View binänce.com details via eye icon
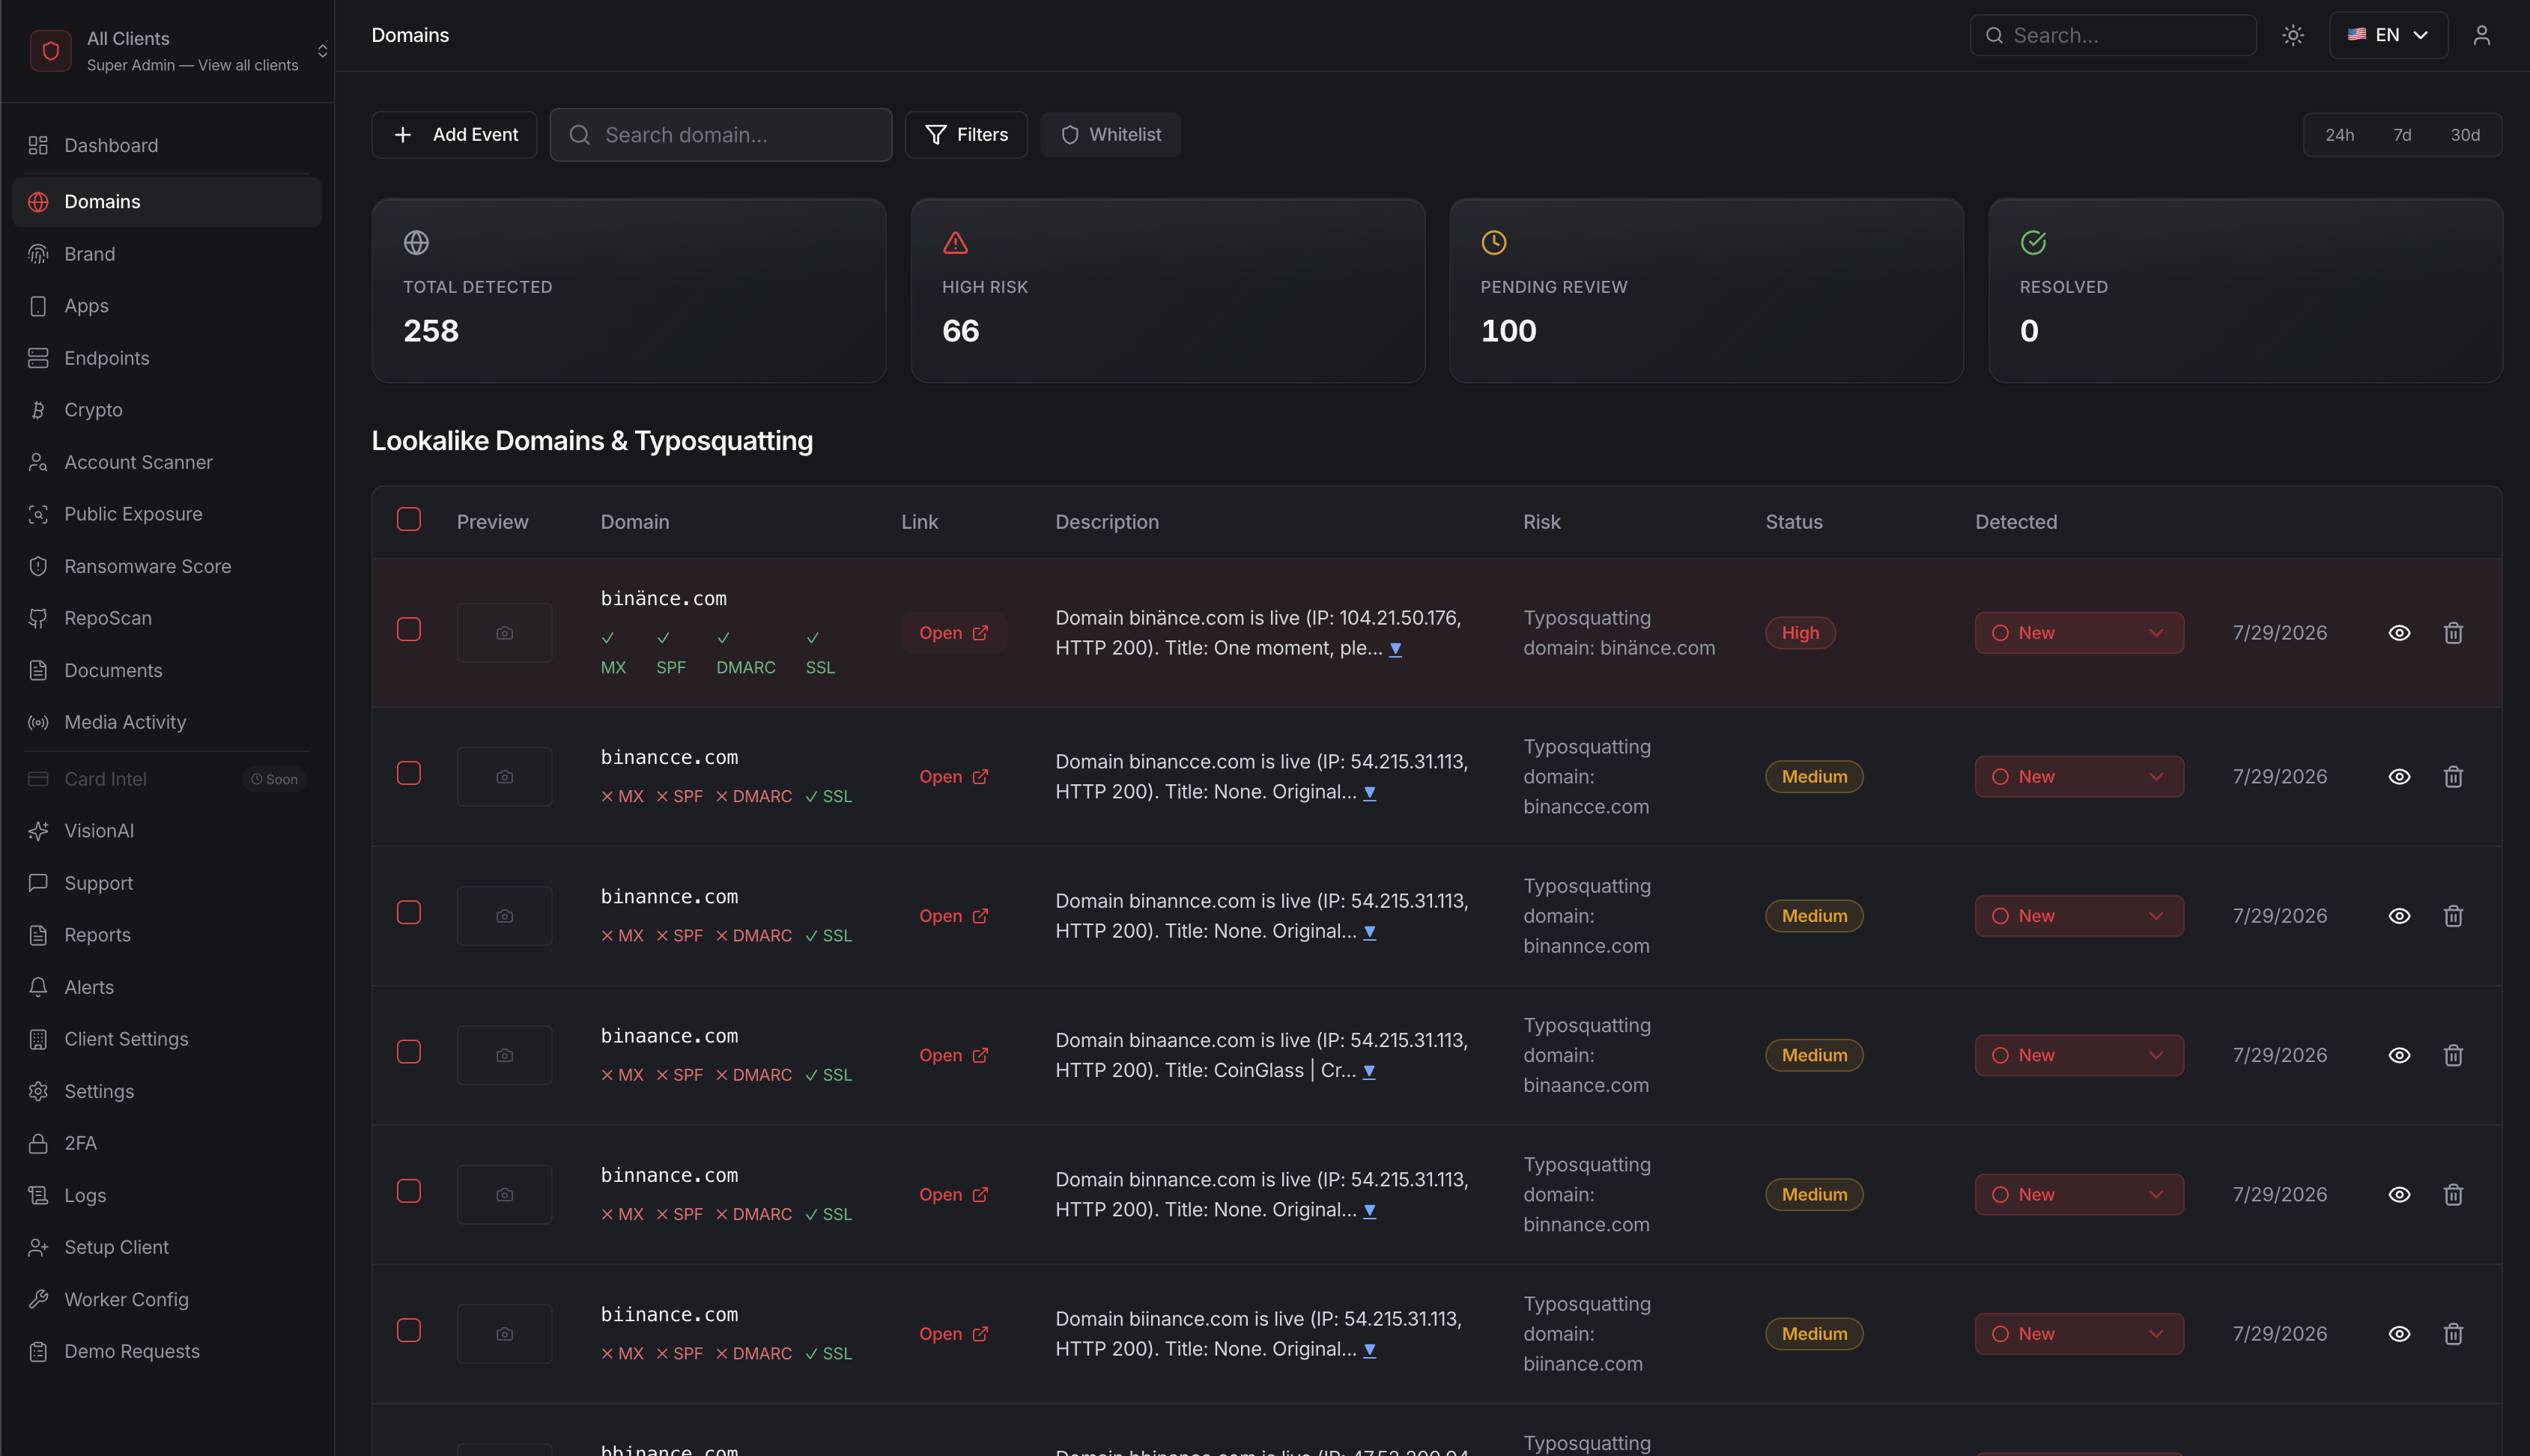The image size is (2530, 1456). (2399, 633)
